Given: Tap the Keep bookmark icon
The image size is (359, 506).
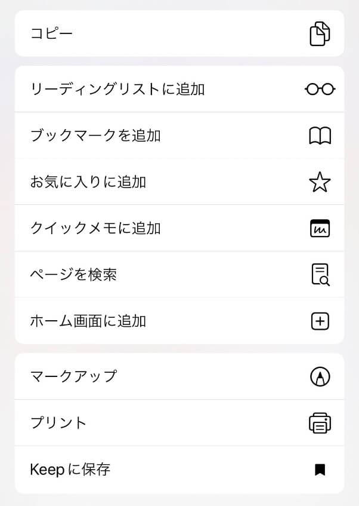Looking at the screenshot, I should 320,470.
